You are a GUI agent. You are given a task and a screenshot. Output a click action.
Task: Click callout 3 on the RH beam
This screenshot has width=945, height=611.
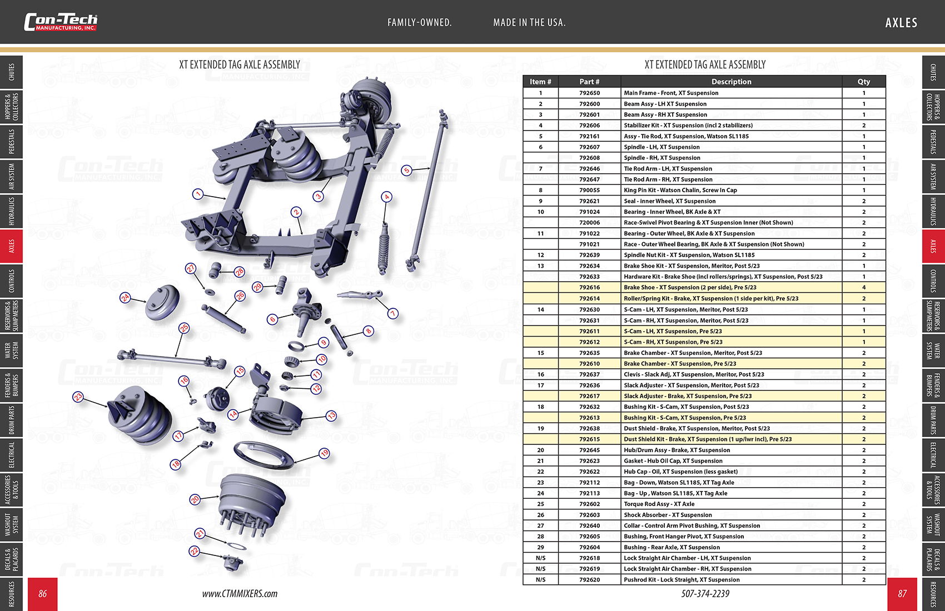319,196
